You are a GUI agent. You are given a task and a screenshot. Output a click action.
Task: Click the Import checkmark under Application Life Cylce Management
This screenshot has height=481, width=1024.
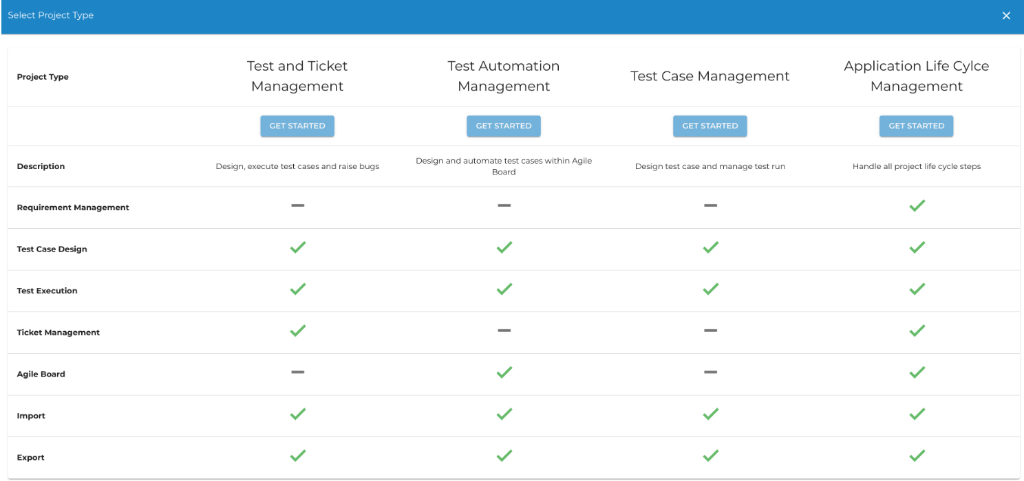coord(917,414)
